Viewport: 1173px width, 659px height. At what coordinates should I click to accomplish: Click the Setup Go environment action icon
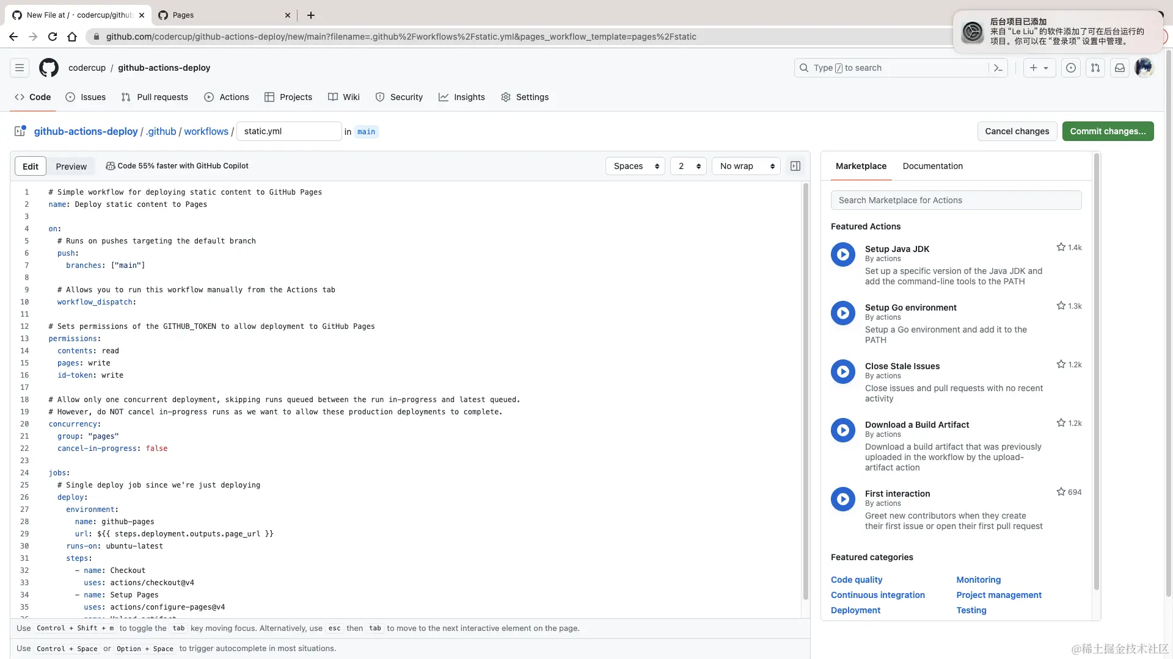tap(843, 313)
